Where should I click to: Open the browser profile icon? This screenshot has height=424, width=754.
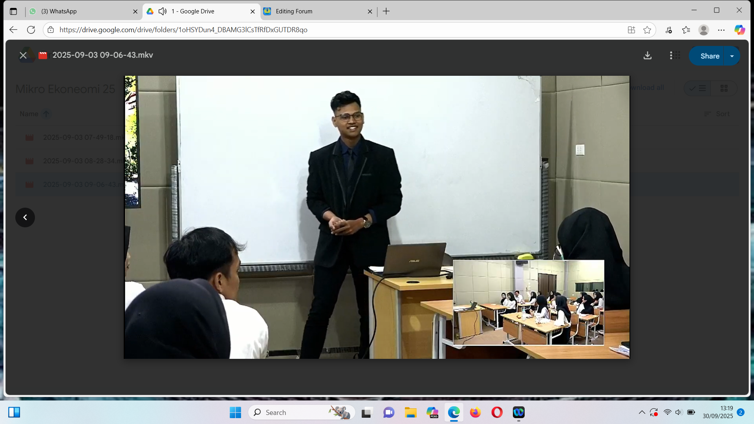point(703,30)
